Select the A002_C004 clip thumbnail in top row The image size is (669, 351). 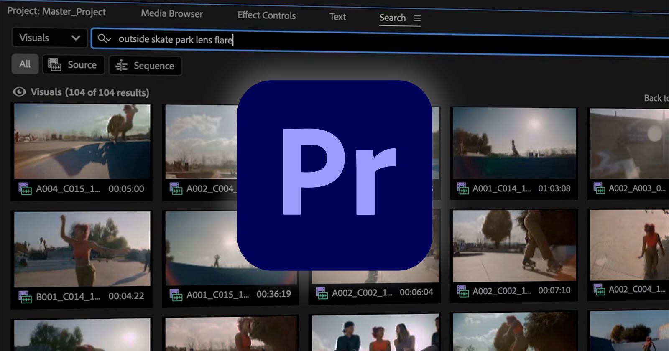pos(201,142)
